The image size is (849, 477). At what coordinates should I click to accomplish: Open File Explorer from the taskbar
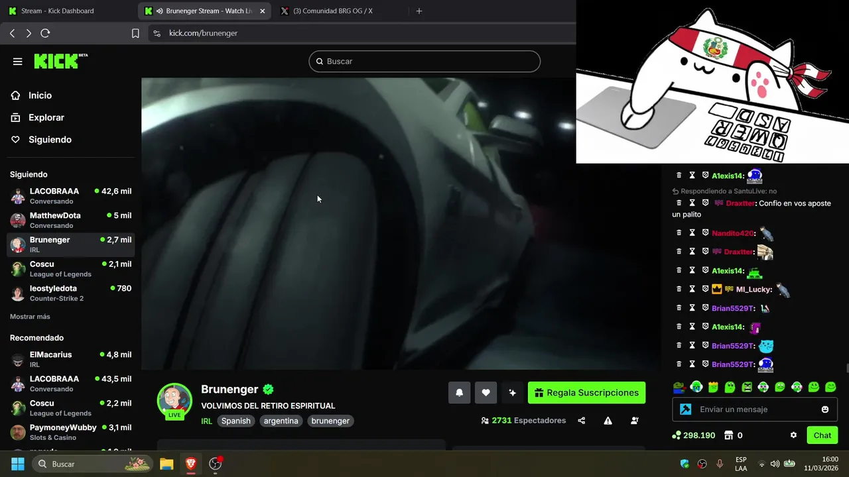tap(166, 464)
